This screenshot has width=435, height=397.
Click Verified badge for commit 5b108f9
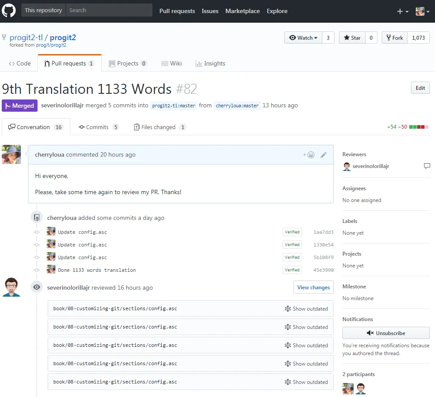292,257
